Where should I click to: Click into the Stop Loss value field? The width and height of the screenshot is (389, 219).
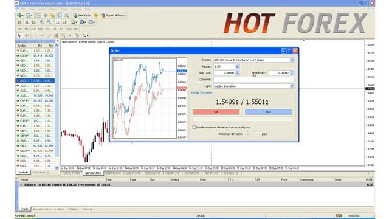224,73
